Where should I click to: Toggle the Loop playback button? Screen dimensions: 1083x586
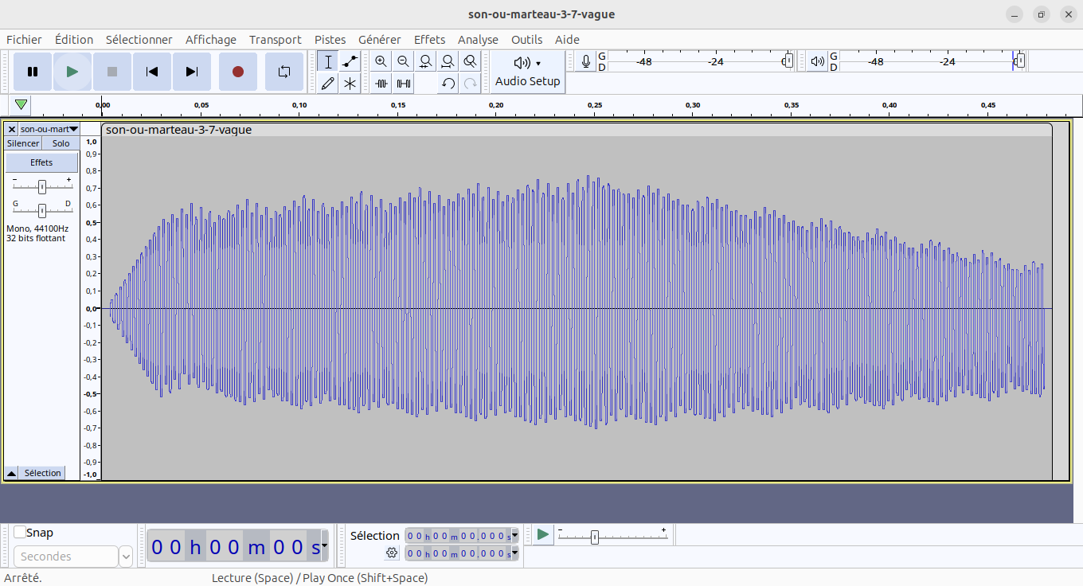pos(284,72)
